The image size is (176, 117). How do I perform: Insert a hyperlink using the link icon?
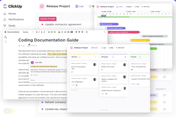[65, 32]
